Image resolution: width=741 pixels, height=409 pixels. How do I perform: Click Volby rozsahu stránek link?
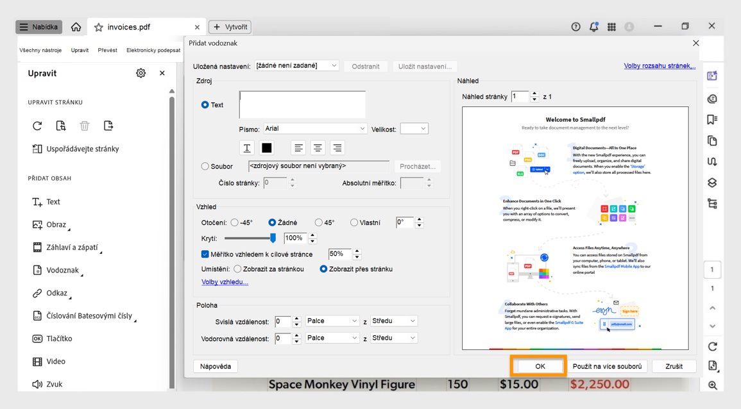[x=660, y=65]
